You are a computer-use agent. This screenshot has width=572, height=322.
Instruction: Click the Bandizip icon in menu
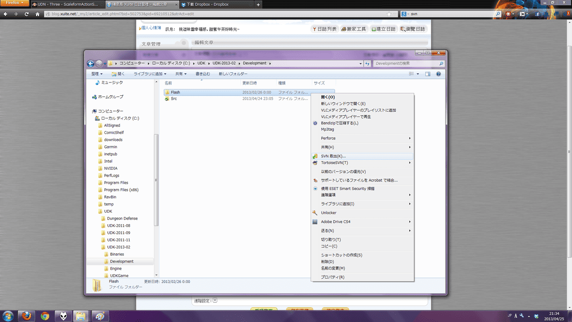tap(315, 123)
